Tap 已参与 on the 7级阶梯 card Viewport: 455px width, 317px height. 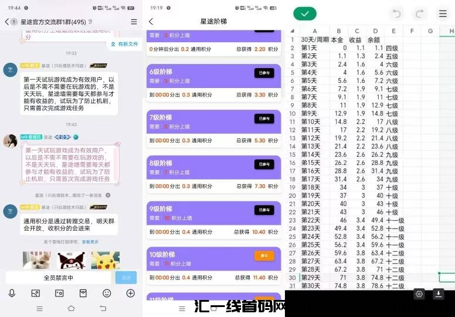[264, 119]
